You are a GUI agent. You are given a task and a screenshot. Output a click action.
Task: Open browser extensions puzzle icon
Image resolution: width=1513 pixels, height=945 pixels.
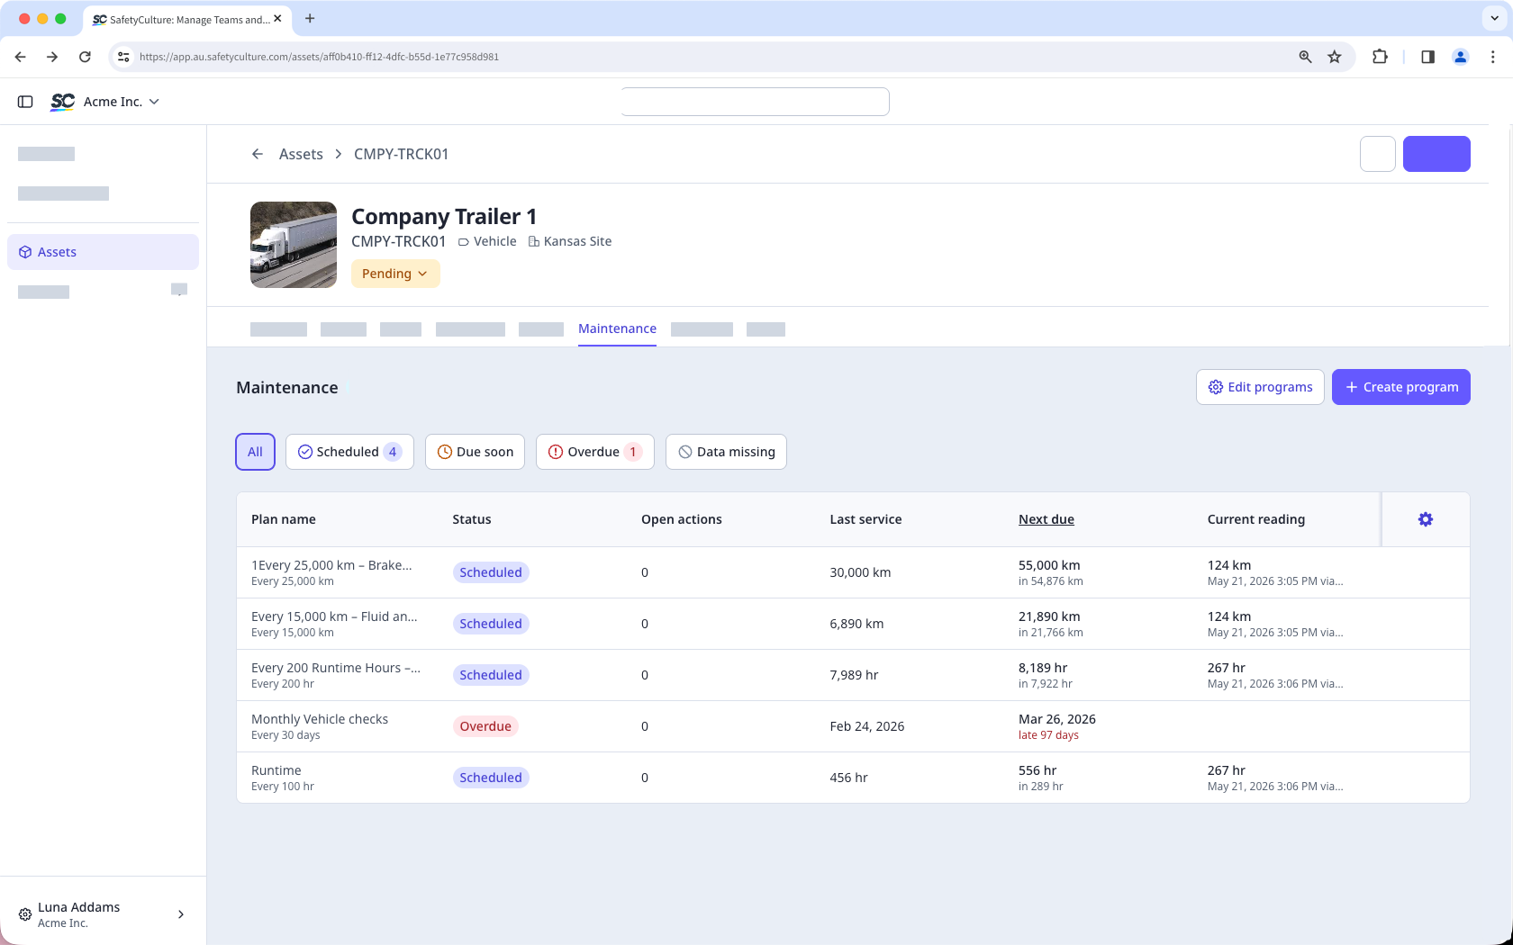1380,57
